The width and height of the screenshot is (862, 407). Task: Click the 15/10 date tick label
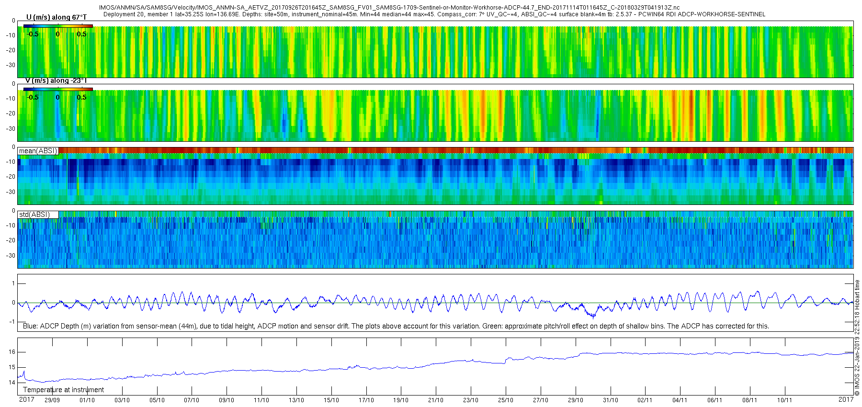pyautogui.click(x=331, y=400)
